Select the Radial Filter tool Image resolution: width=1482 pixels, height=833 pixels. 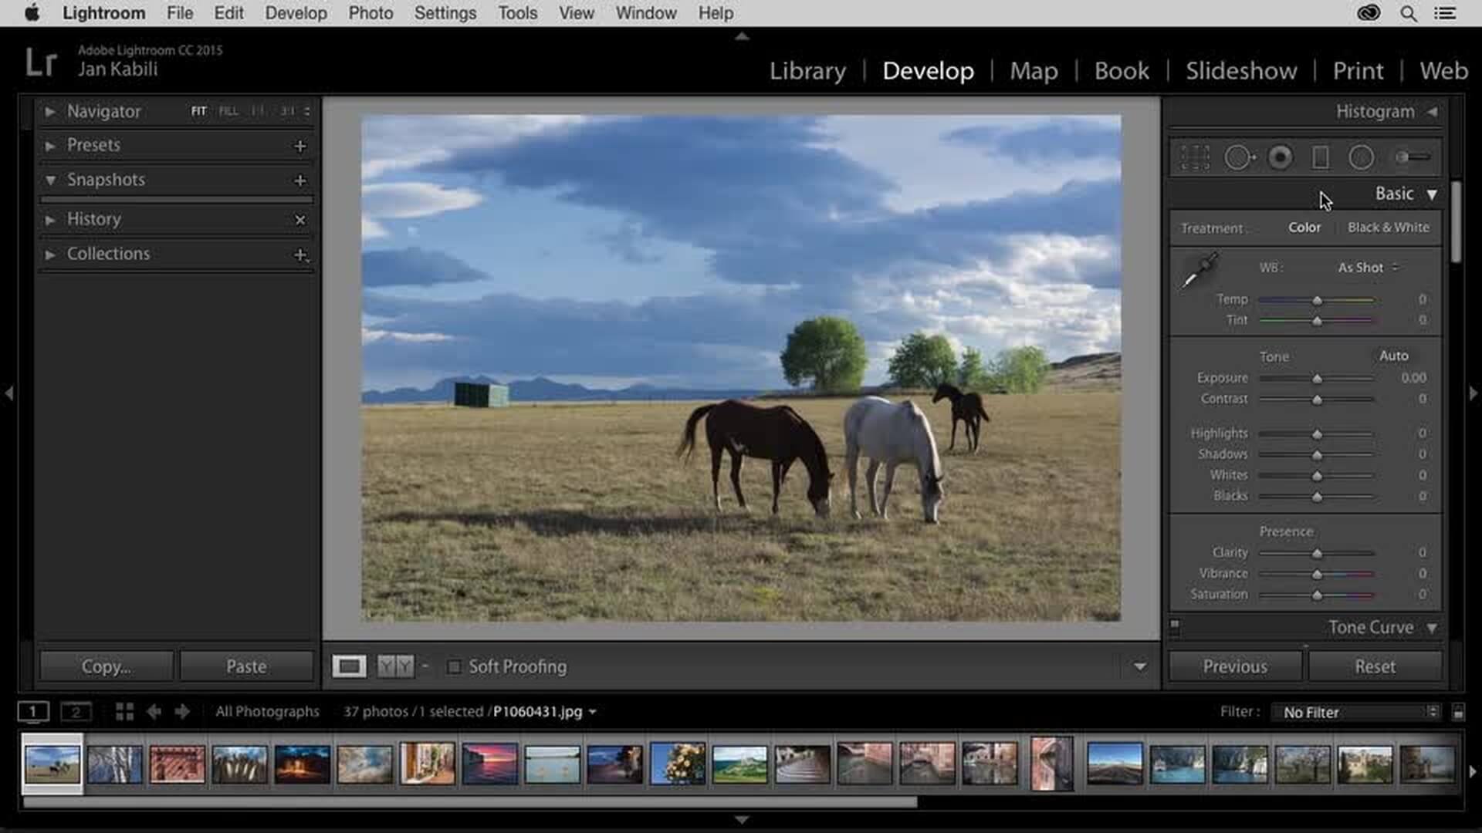[x=1362, y=157]
